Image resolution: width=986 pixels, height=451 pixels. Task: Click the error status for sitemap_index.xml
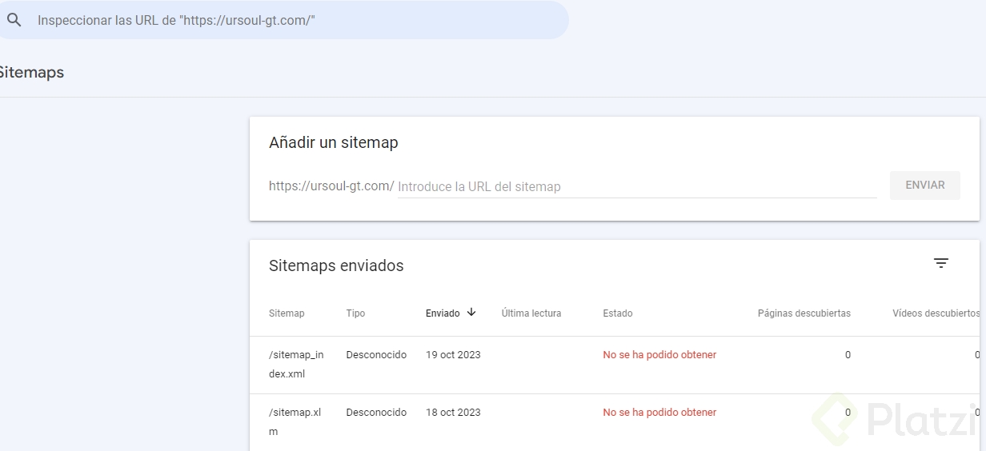659,355
